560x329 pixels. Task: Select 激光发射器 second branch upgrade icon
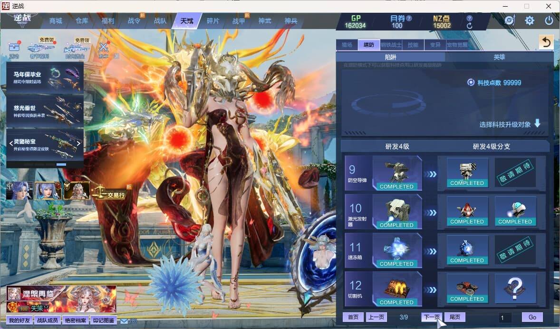(x=515, y=211)
